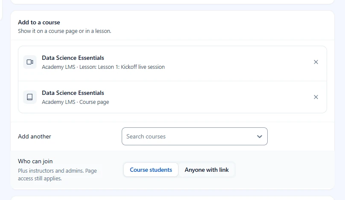
Task: Remove the Kickoff live session lesson entry
Action: pos(316,62)
